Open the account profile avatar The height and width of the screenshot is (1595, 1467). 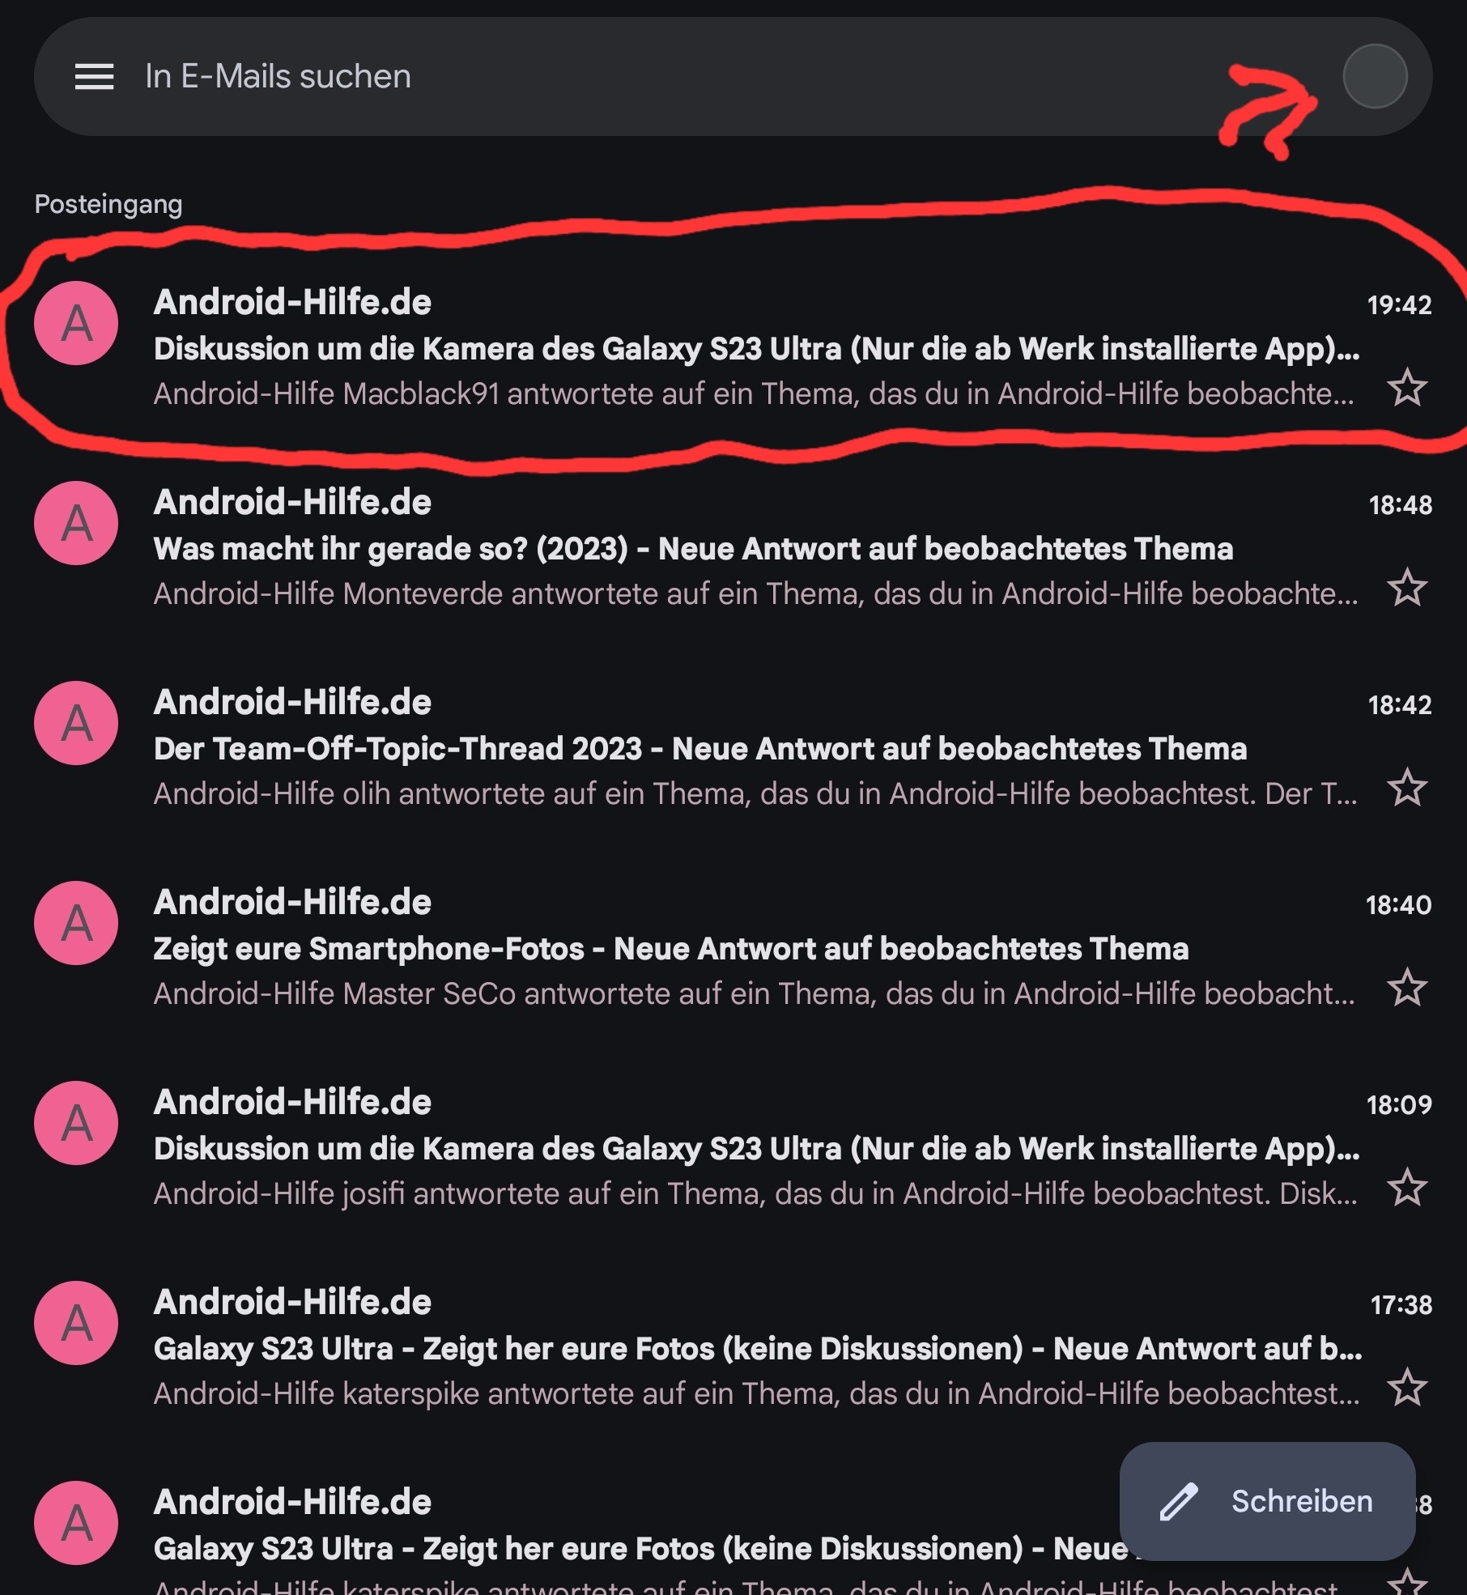point(1375,76)
